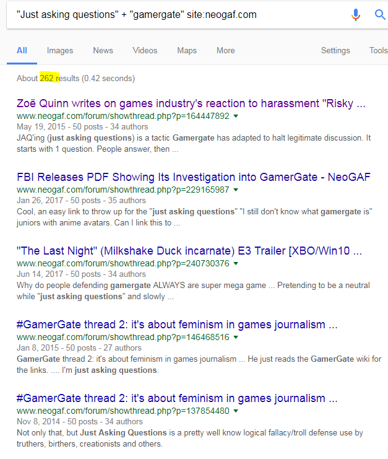Click "Jan 26, 2017 - 50 posts - 35 authors"

click(x=81, y=201)
